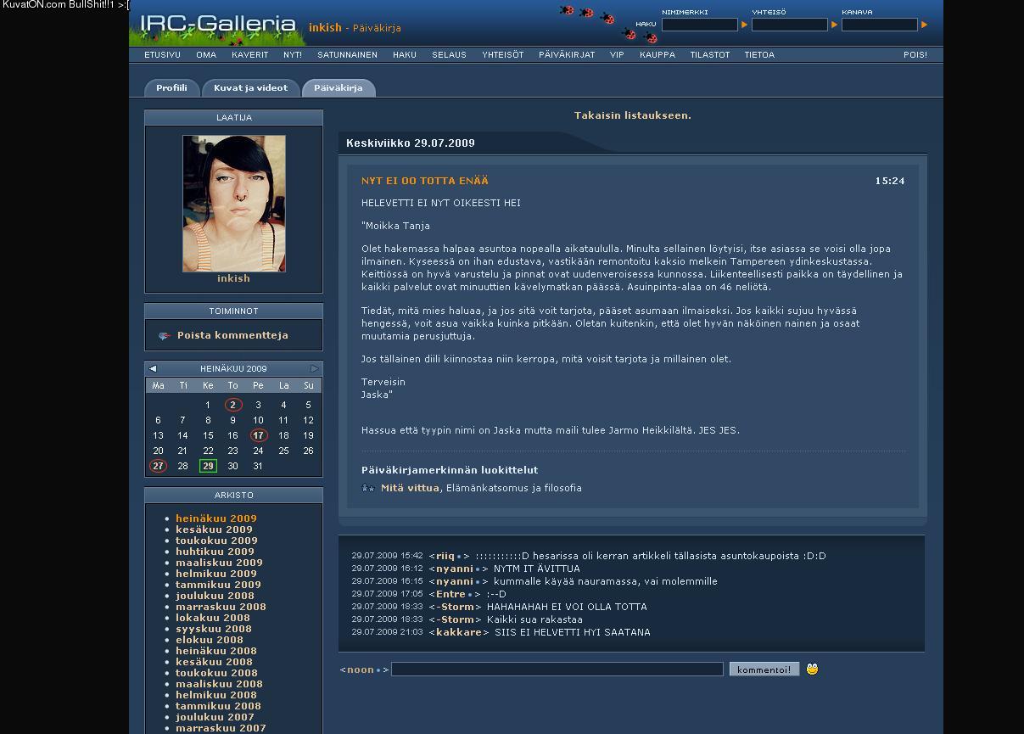1024x734 pixels.
Task: Open kakkare commenter profile
Action: click(x=459, y=632)
